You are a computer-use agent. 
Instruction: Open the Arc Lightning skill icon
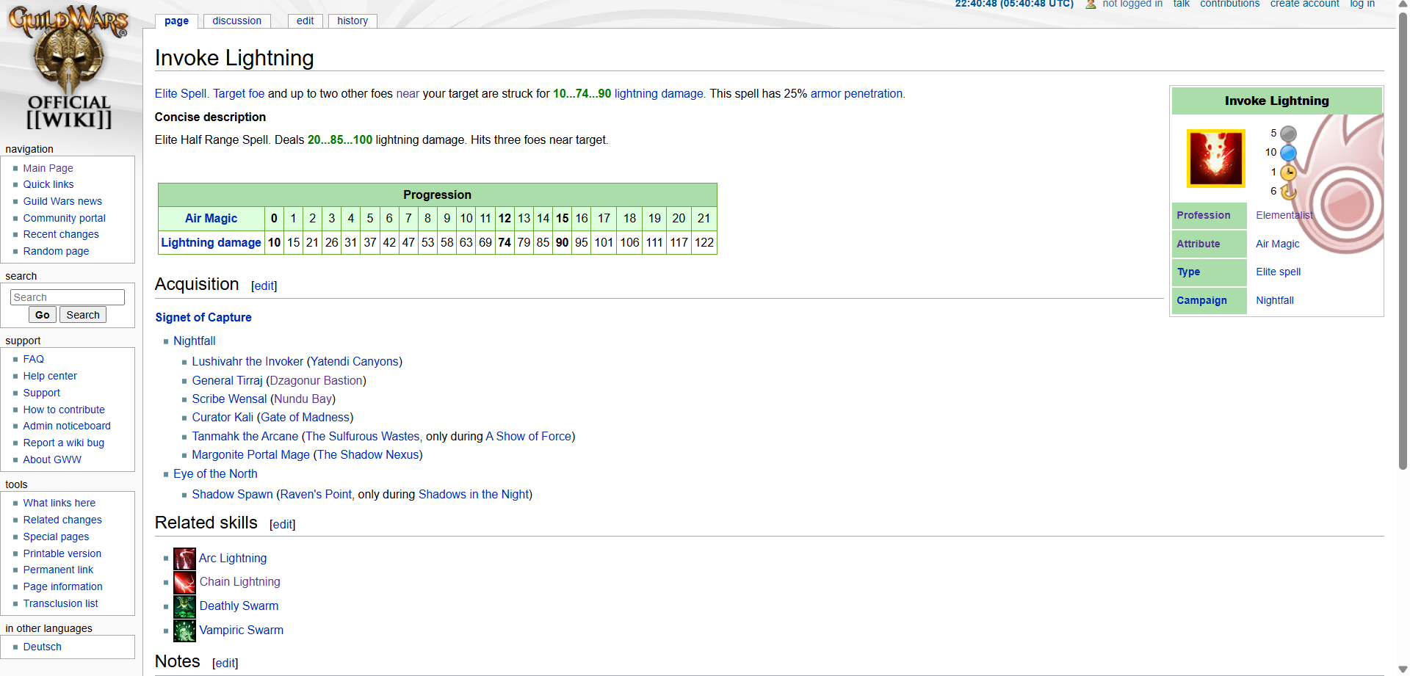click(x=184, y=559)
